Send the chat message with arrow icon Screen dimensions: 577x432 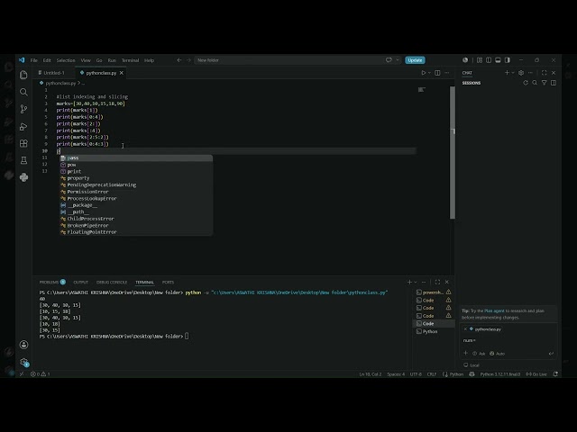551,354
